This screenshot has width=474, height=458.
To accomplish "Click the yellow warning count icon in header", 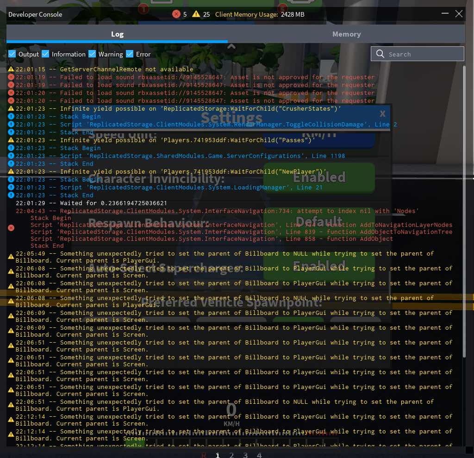I will [196, 14].
